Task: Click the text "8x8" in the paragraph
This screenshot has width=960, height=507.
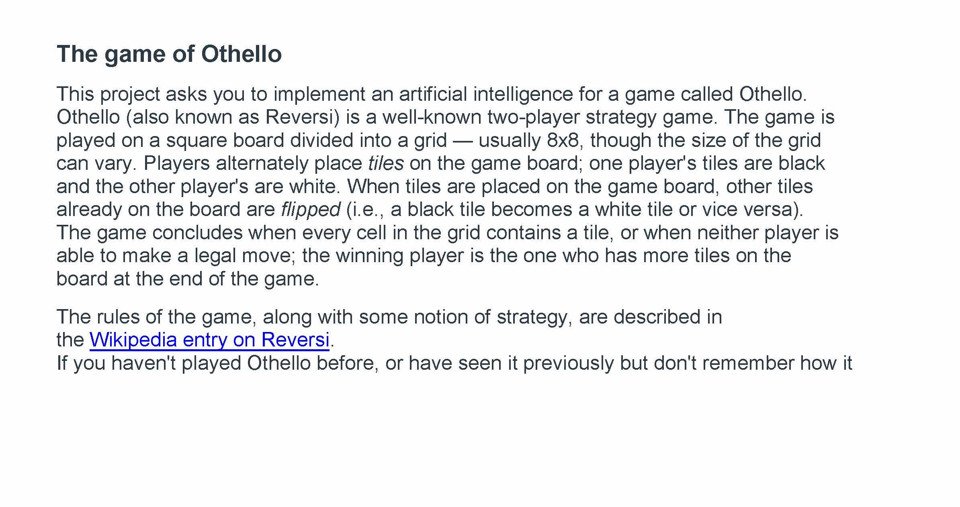Action: pyautogui.click(x=563, y=140)
